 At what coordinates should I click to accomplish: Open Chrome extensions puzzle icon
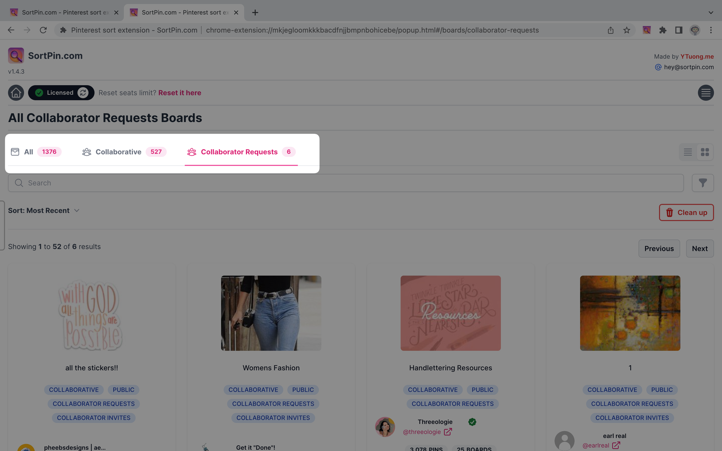[x=662, y=30]
